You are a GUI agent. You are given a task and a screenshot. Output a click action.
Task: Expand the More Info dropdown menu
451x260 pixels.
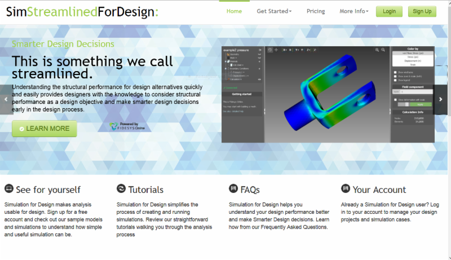pyautogui.click(x=353, y=11)
